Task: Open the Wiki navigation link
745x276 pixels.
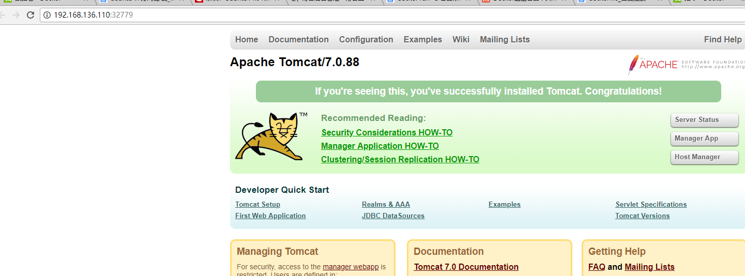Action: pyautogui.click(x=461, y=39)
